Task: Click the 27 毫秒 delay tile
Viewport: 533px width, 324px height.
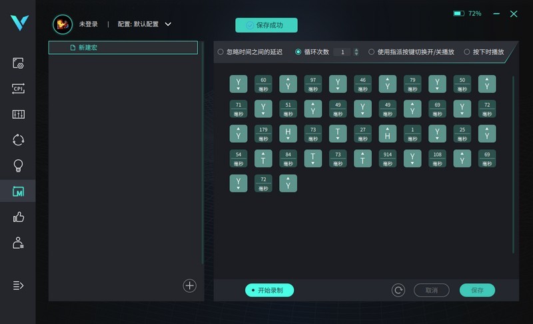Action: pyautogui.click(x=362, y=133)
